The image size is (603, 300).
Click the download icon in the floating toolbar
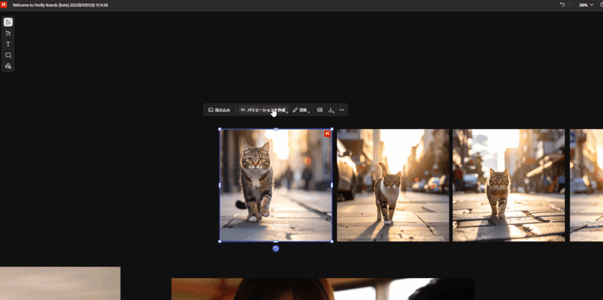tap(331, 110)
